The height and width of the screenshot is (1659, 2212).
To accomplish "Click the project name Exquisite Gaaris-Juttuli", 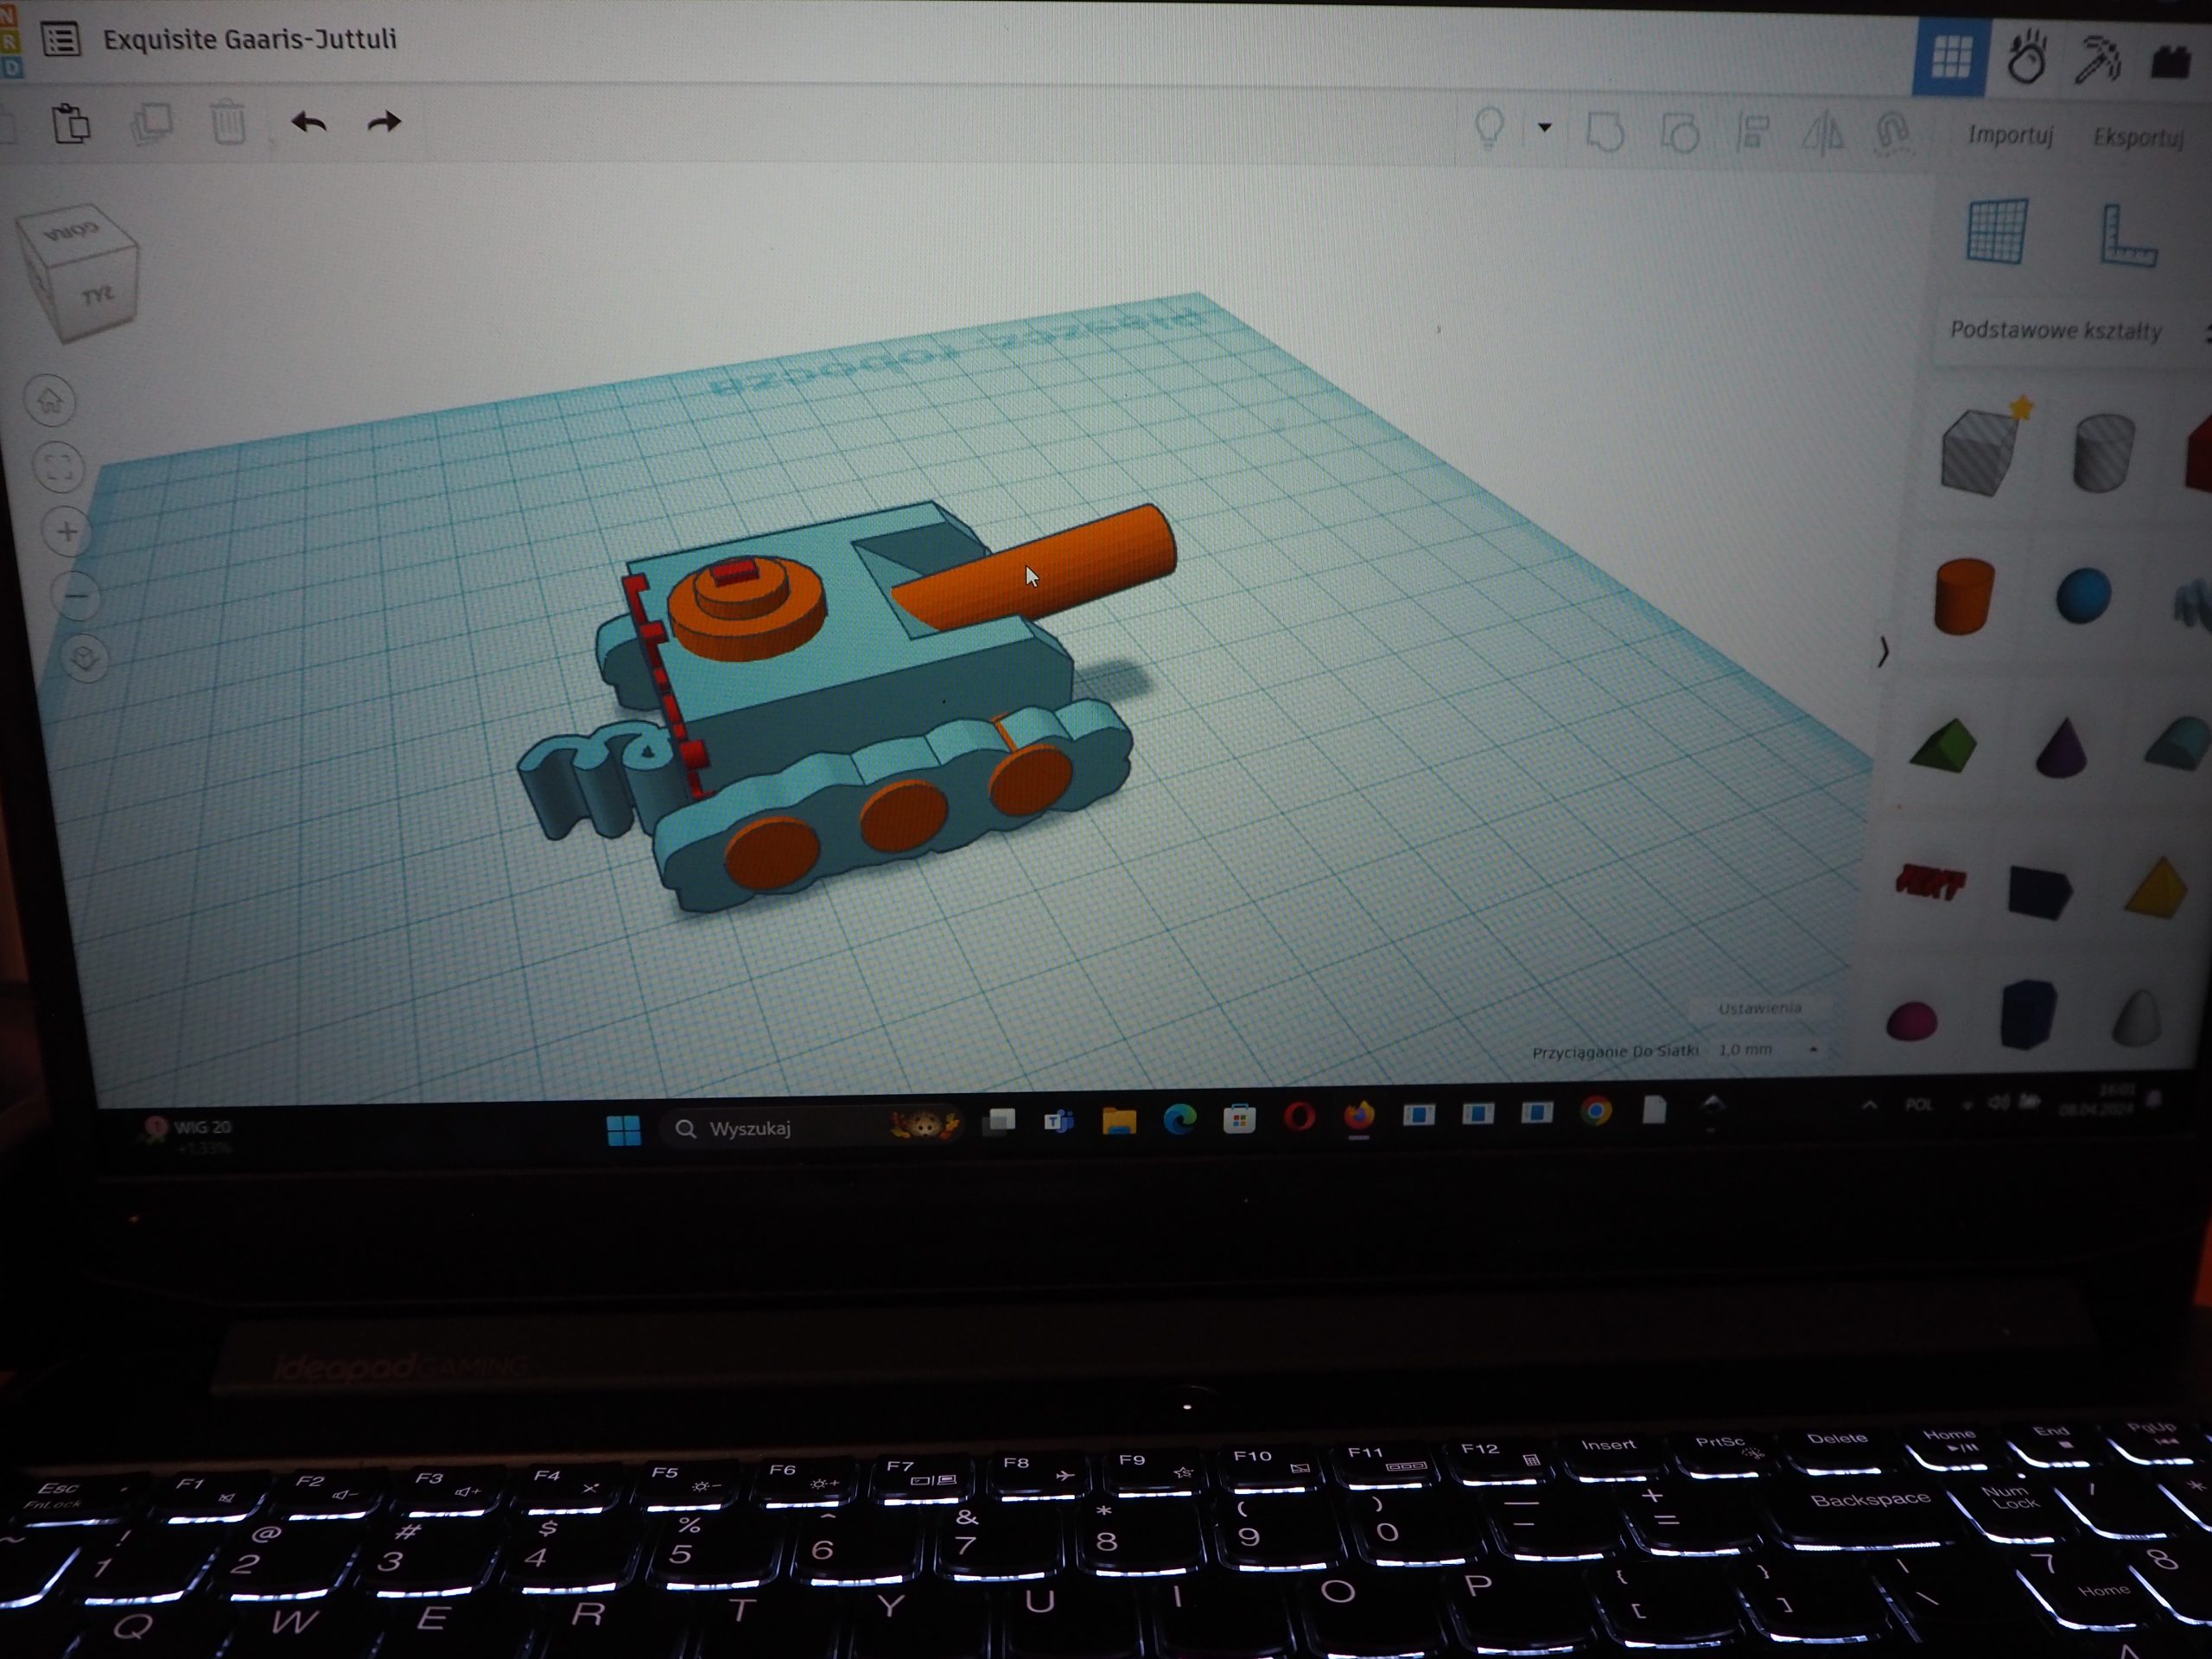I will click(250, 39).
